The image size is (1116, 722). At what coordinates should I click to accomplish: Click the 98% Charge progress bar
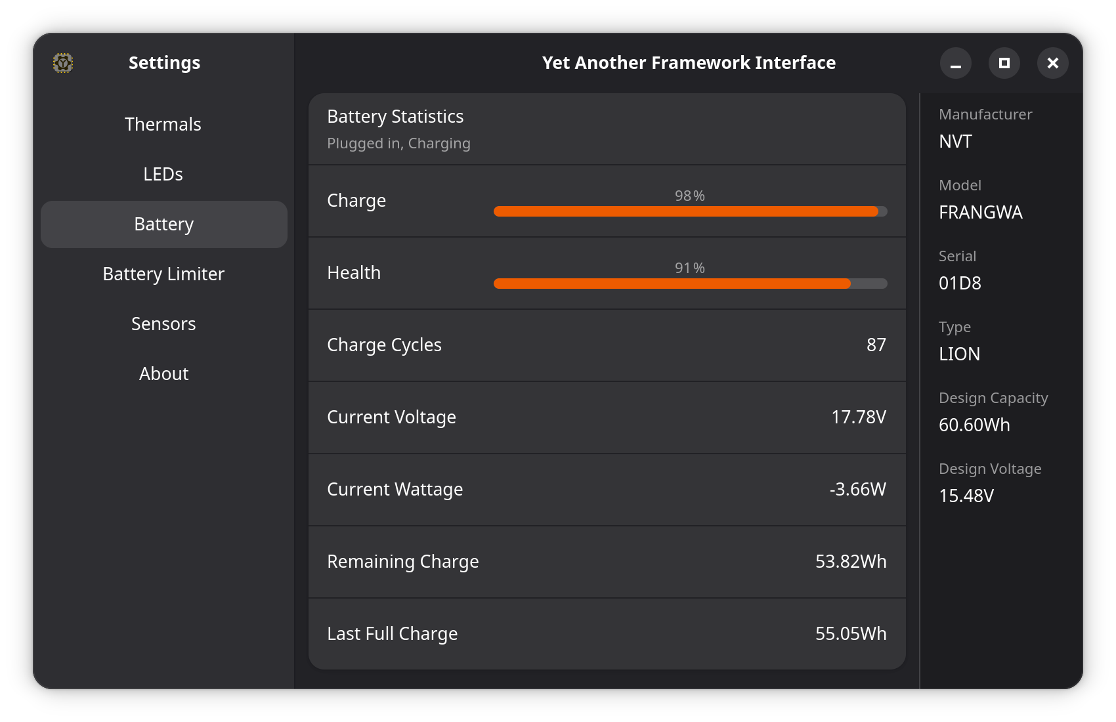point(689,211)
